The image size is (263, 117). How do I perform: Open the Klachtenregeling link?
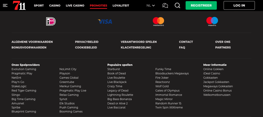[136, 47]
